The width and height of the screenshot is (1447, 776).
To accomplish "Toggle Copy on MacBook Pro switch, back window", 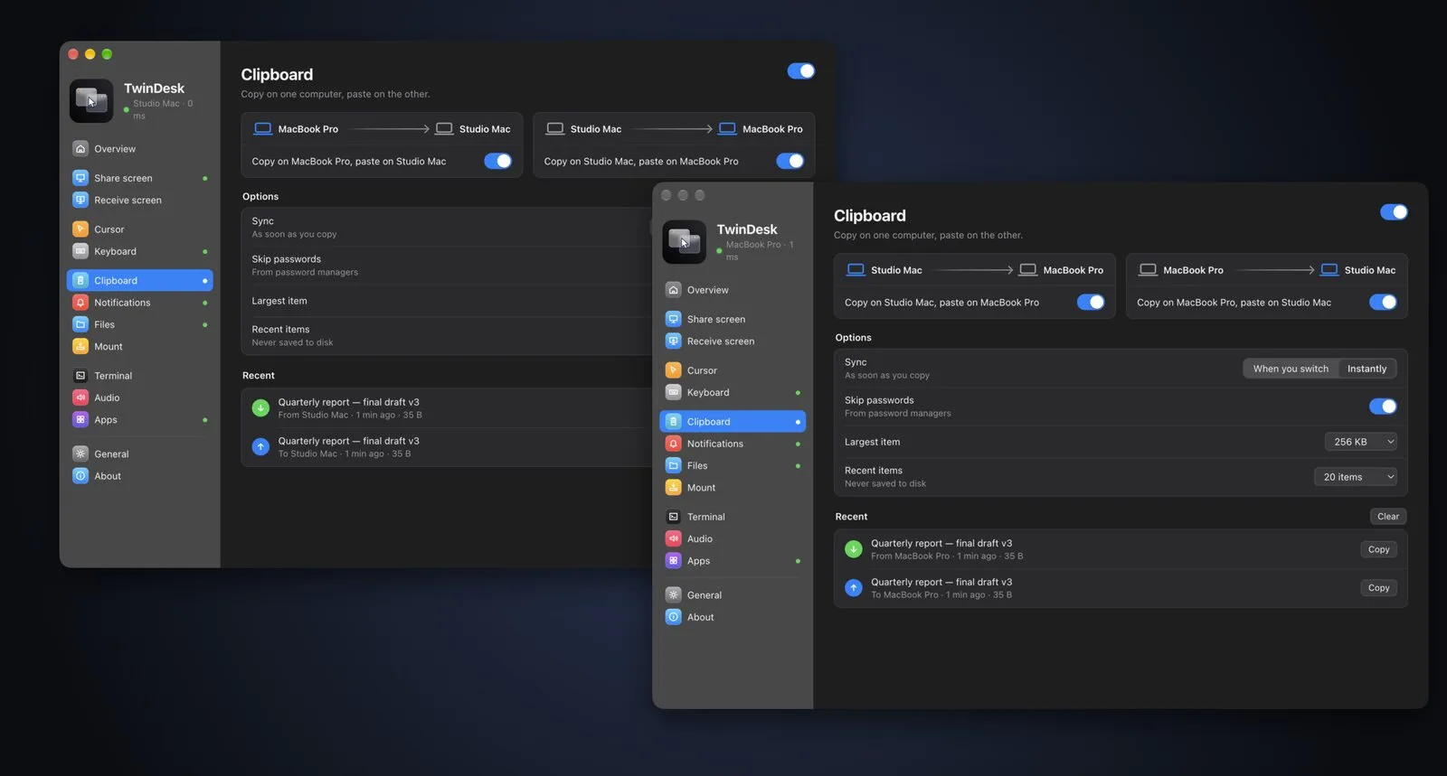I will (497, 161).
